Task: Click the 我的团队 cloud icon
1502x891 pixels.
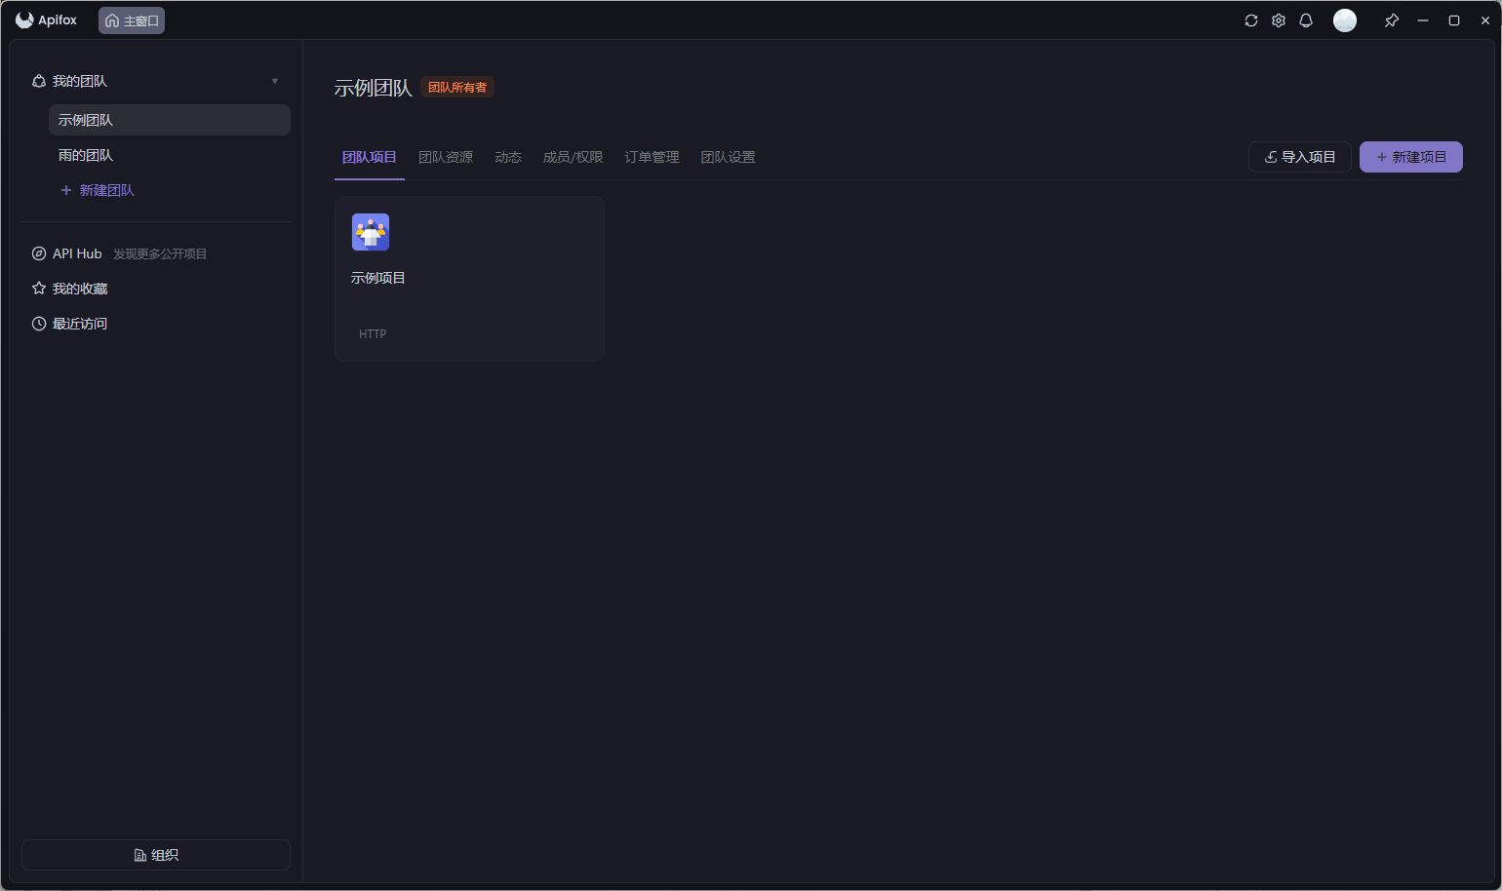Action: [38, 81]
